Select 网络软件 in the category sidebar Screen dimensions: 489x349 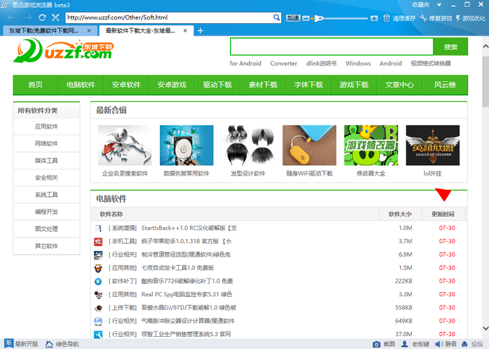(47, 144)
